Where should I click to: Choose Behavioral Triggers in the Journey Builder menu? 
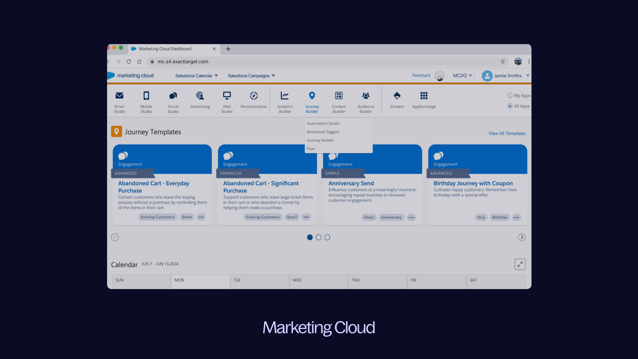pos(322,132)
